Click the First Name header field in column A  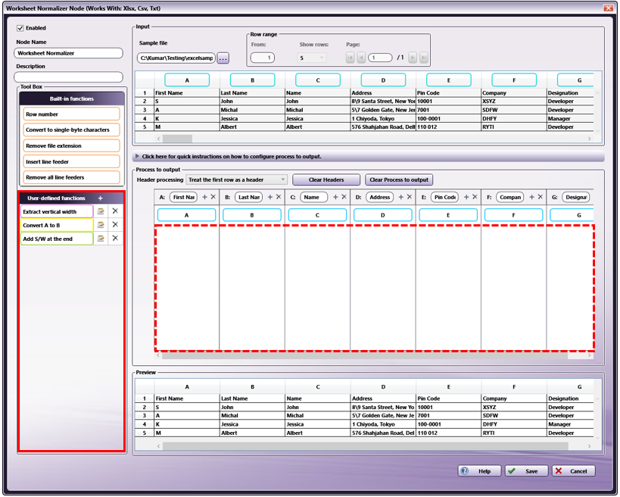pos(183,197)
